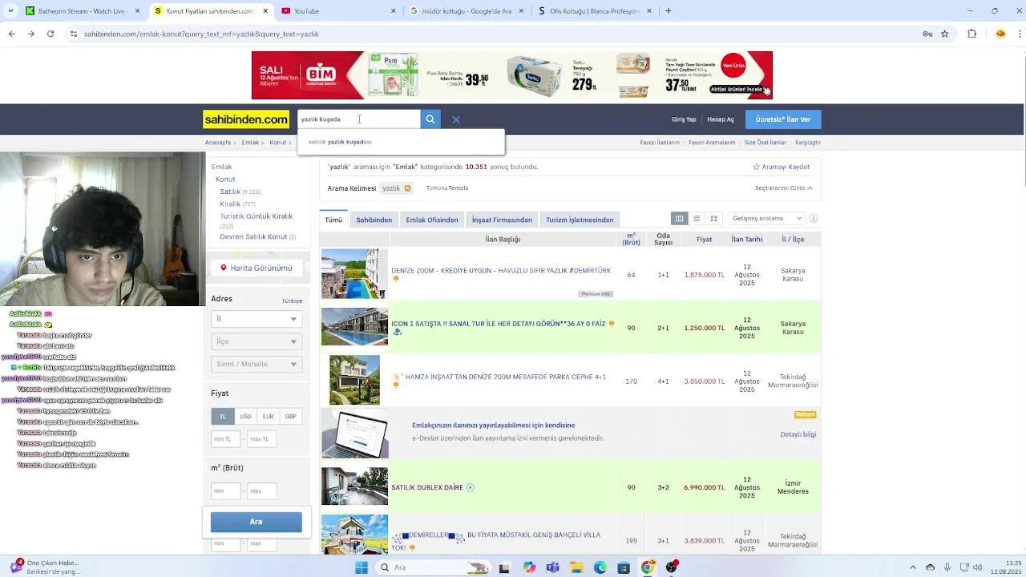Open DENİZE 200M listing thumbnail
This screenshot has width=1026, height=577.
pyautogui.click(x=354, y=274)
